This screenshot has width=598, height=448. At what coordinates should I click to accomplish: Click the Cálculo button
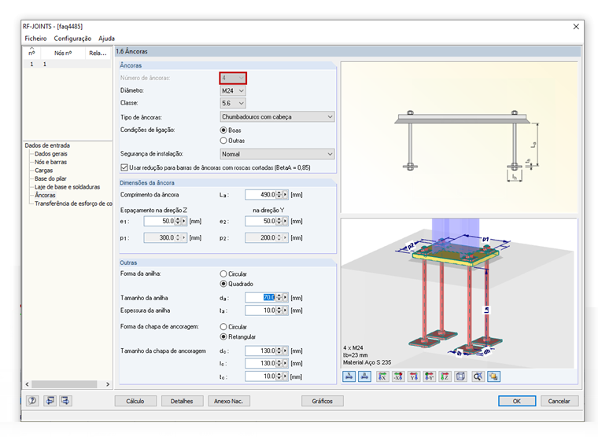[x=135, y=401]
